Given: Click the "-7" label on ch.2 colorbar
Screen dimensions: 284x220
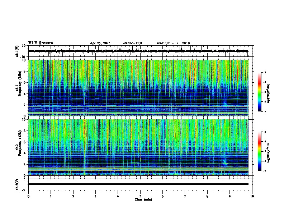Looking at the screenshot, I should (x=264, y=171).
